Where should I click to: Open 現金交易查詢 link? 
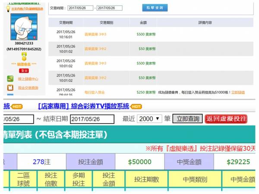coord(28,88)
